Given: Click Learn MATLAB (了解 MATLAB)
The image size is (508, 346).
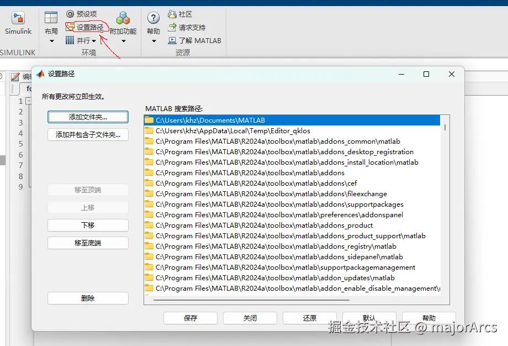Looking at the screenshot, I should click(194, 40).
